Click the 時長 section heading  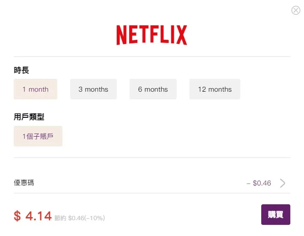(x=21, y=70)
